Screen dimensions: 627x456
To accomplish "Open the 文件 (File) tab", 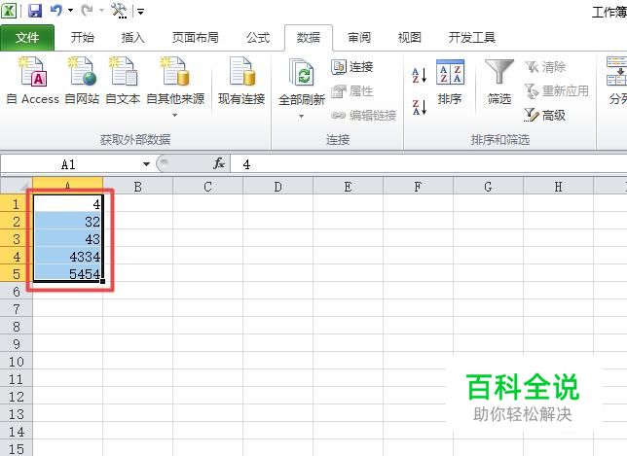I will (27, 38).
